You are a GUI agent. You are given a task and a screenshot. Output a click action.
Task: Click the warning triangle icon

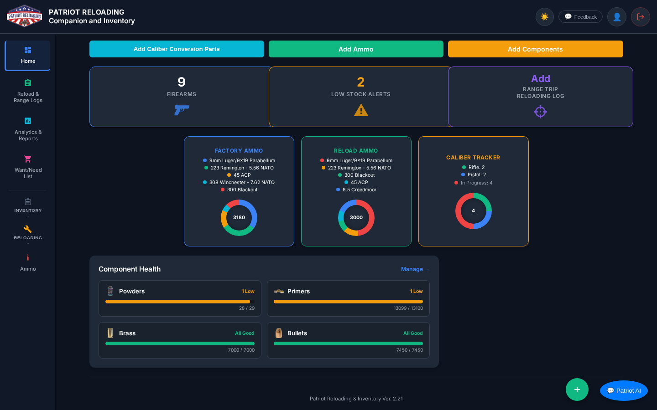(361, 110)
